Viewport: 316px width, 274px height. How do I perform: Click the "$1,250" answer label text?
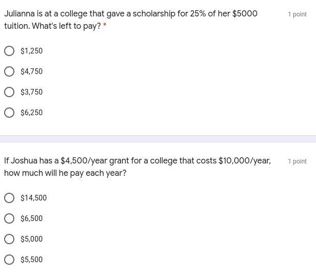(x=32, y=51)
